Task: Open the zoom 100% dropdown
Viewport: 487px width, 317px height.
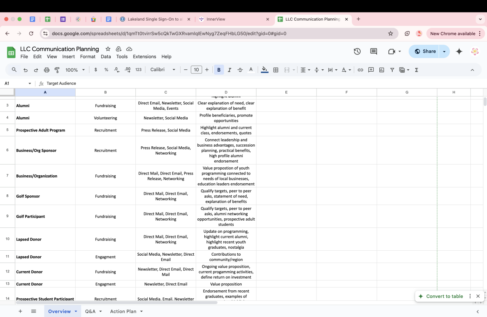Action: tap(75, 70)
